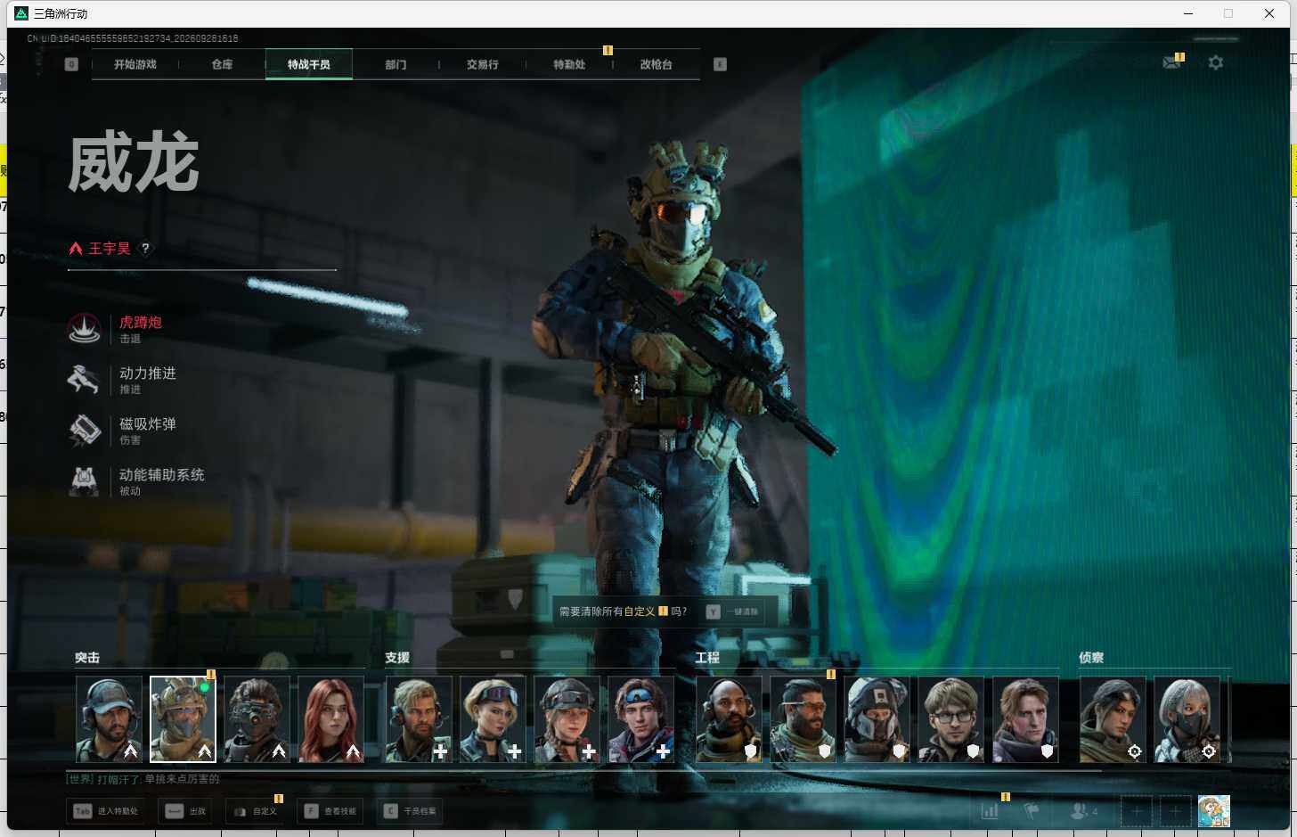Click the question mark beside 王宇昊
This screenshot has width=1297, height=837.
click(x=145, y=249)
